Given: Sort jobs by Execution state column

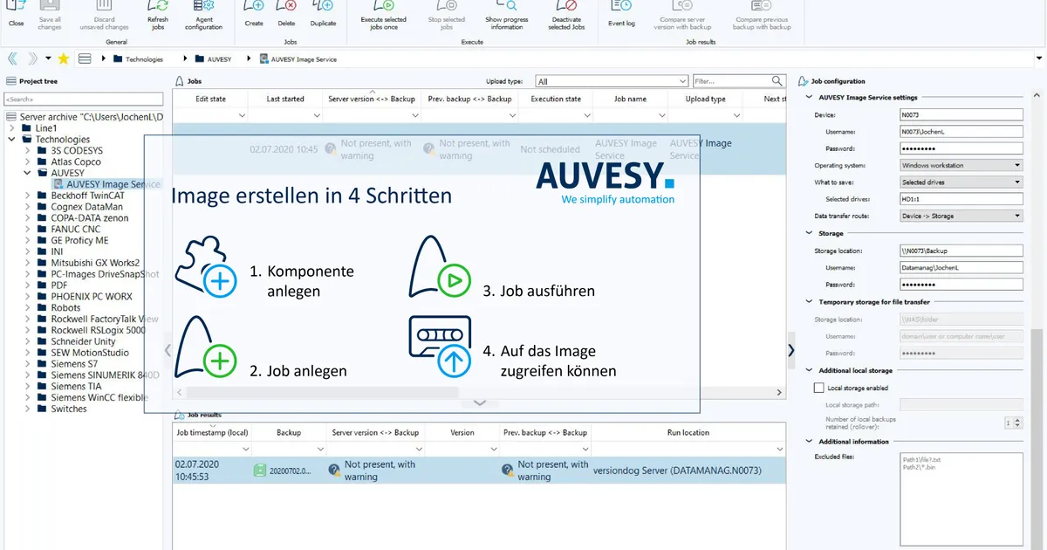Looking at the screenshot, I should (x=556, y=99).
